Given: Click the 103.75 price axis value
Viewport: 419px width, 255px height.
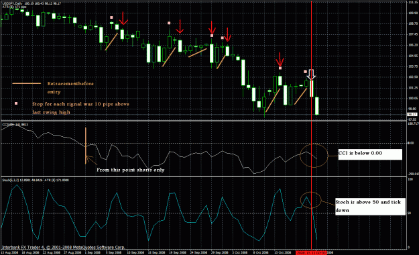Looking at the screenshot, I should click(x=413, y=66).
